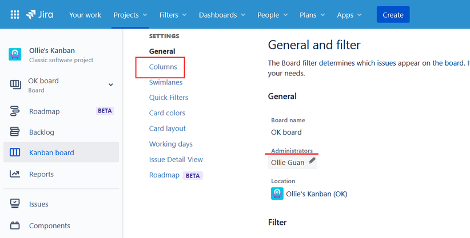Open Card colors settings
Screen dimensions: 470x238
coord(168,113)
